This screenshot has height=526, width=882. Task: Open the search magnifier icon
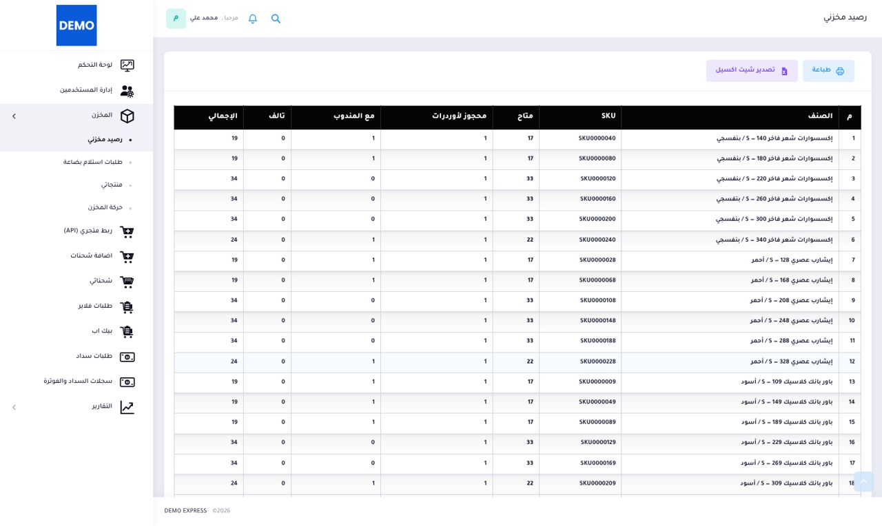(276, 19)
